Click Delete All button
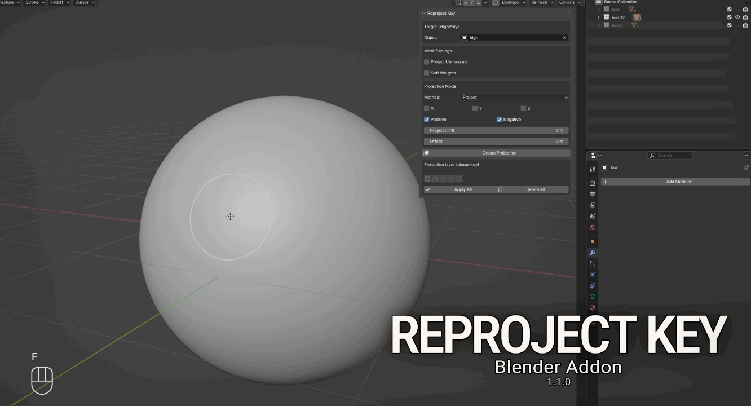751x406 pixels. coord(533,189)
